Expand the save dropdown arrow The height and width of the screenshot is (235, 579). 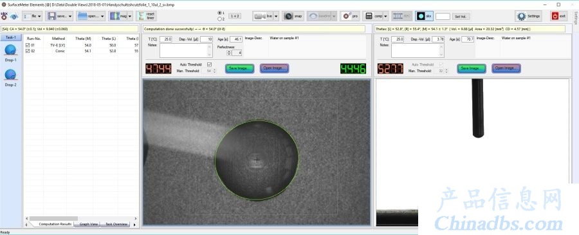[69, 16]
